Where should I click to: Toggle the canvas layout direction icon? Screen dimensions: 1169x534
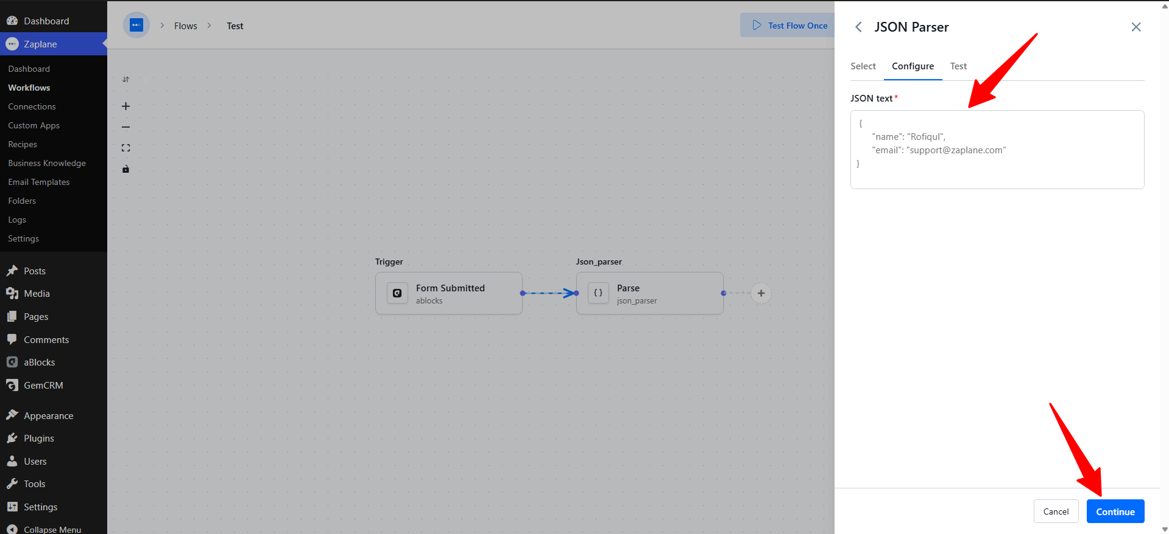pos(125,80)
